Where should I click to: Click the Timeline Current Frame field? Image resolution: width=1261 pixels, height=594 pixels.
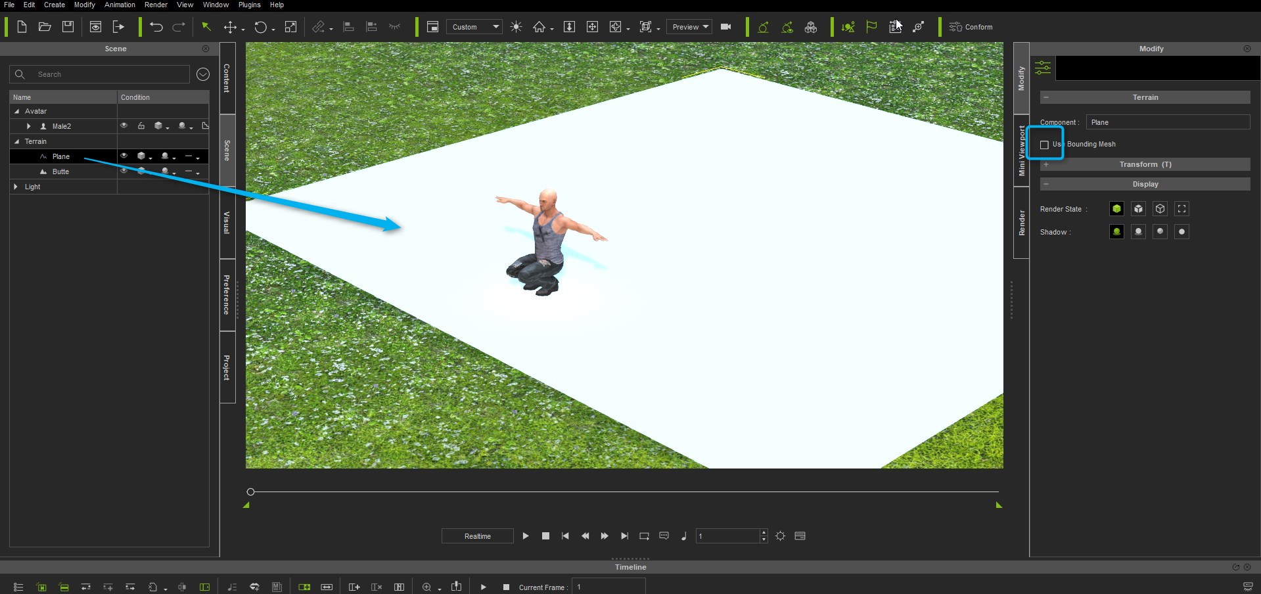[x=608, y=587]
